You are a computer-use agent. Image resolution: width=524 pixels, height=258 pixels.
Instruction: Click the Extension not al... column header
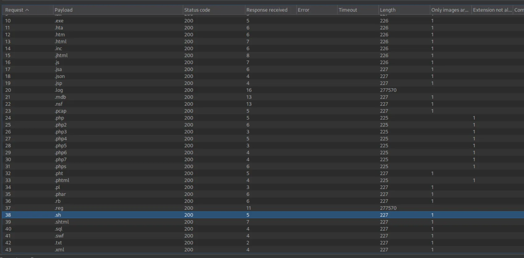(x=492, y=10)
